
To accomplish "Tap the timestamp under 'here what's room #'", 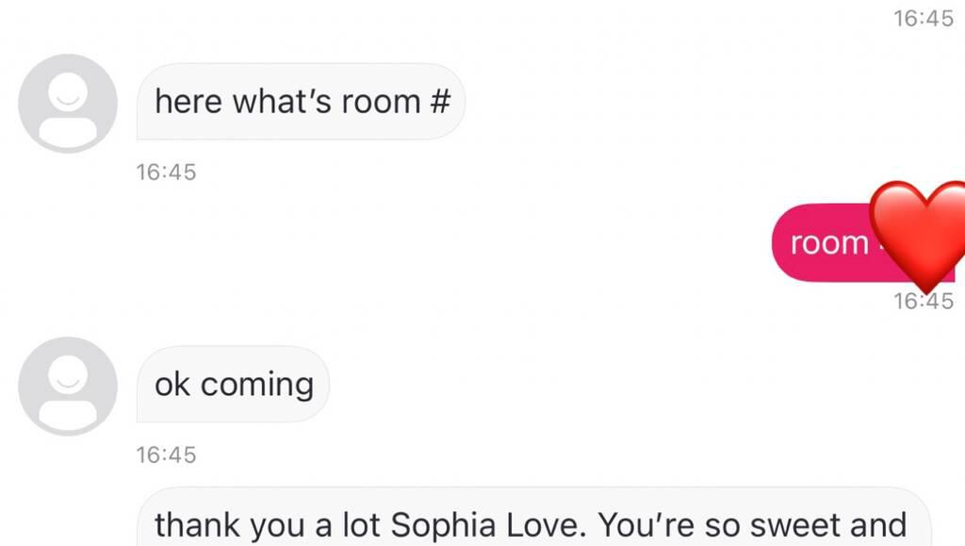I will (166, 172).
